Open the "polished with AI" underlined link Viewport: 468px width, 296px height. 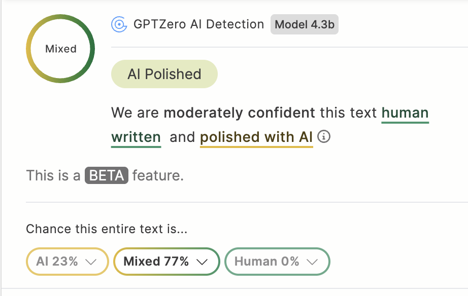pyautogui.click(x=256, y=137)
